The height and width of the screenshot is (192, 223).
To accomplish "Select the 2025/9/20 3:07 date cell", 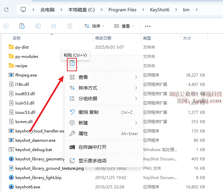I will (110, 47).
